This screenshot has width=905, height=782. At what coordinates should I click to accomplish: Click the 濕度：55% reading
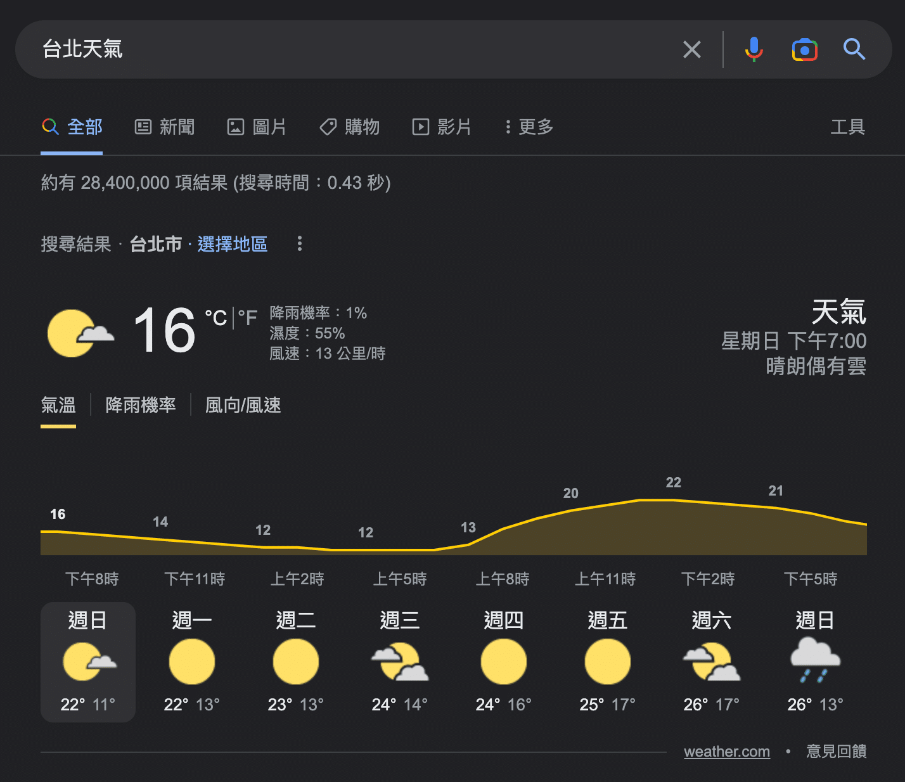coord(307,333)
